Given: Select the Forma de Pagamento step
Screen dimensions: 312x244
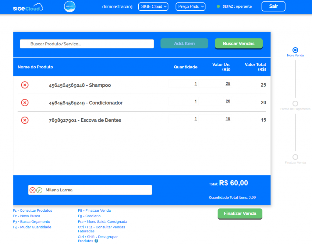Looking at the screenshot, I should click(295, 104).
